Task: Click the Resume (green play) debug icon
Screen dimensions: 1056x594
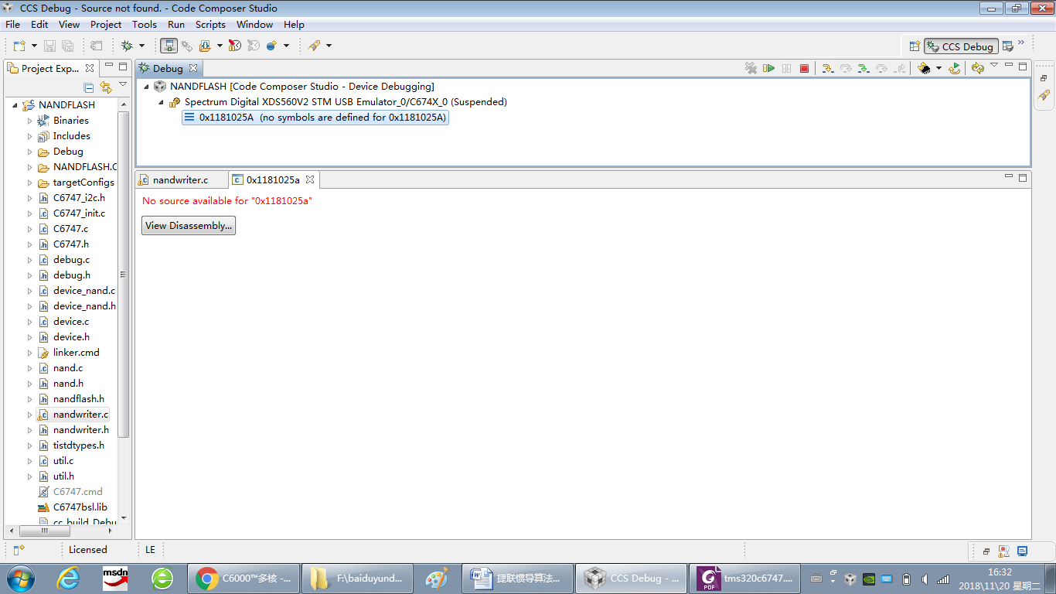Action: pyautogui.click(x=769, y=68)
